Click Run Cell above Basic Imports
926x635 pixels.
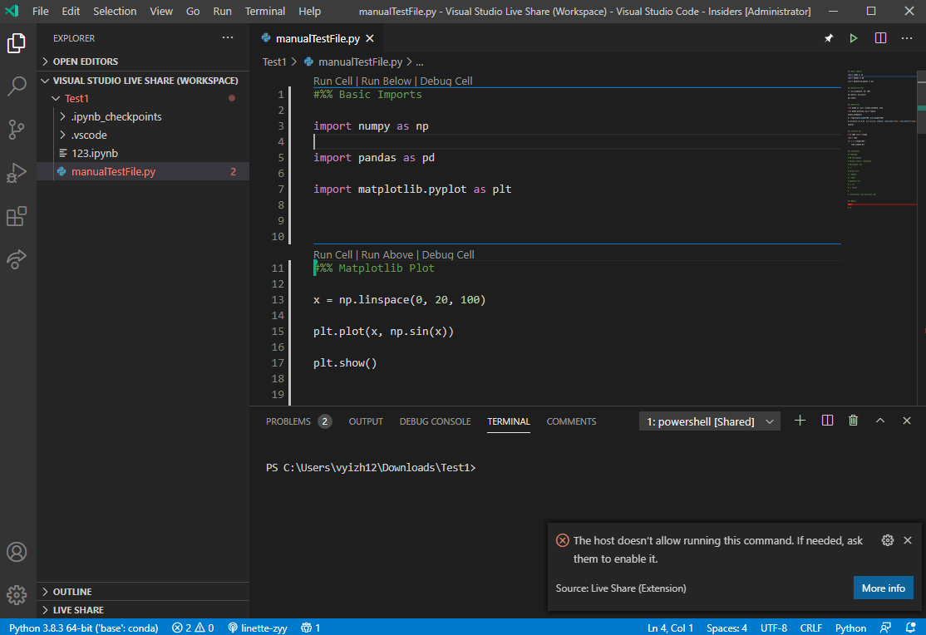pos(332,81)
